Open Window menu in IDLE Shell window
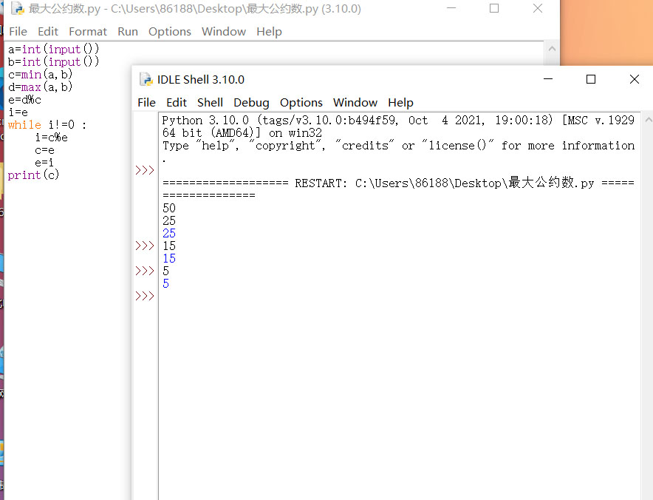Image resolution: width=653 pixels, height=500 pixels. 355,103
